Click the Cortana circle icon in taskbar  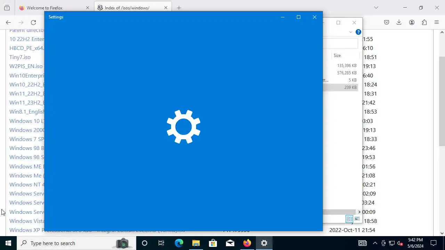pyautogui.click(x=145, y=243)
